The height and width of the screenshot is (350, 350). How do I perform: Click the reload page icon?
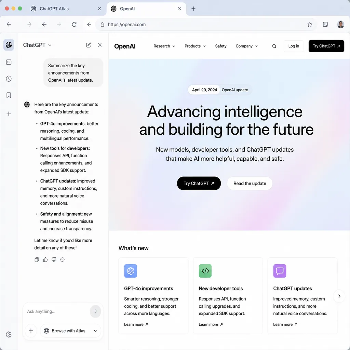point(74,24)
